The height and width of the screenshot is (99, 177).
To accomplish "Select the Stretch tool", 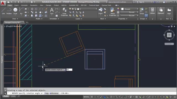I will pos(32,16).
